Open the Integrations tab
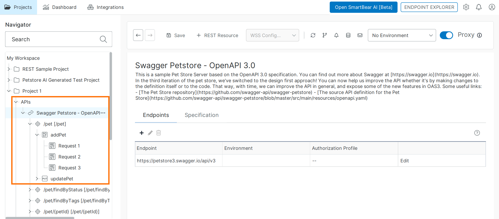 click(105, 7)
